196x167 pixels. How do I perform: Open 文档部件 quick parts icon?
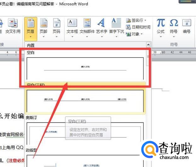click(x=87, y=23)
